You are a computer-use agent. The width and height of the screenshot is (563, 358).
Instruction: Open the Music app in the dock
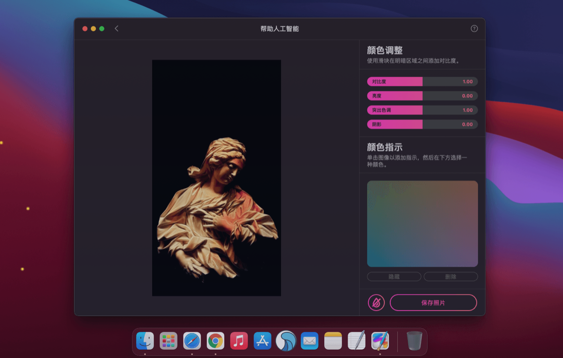pos(239,341)
